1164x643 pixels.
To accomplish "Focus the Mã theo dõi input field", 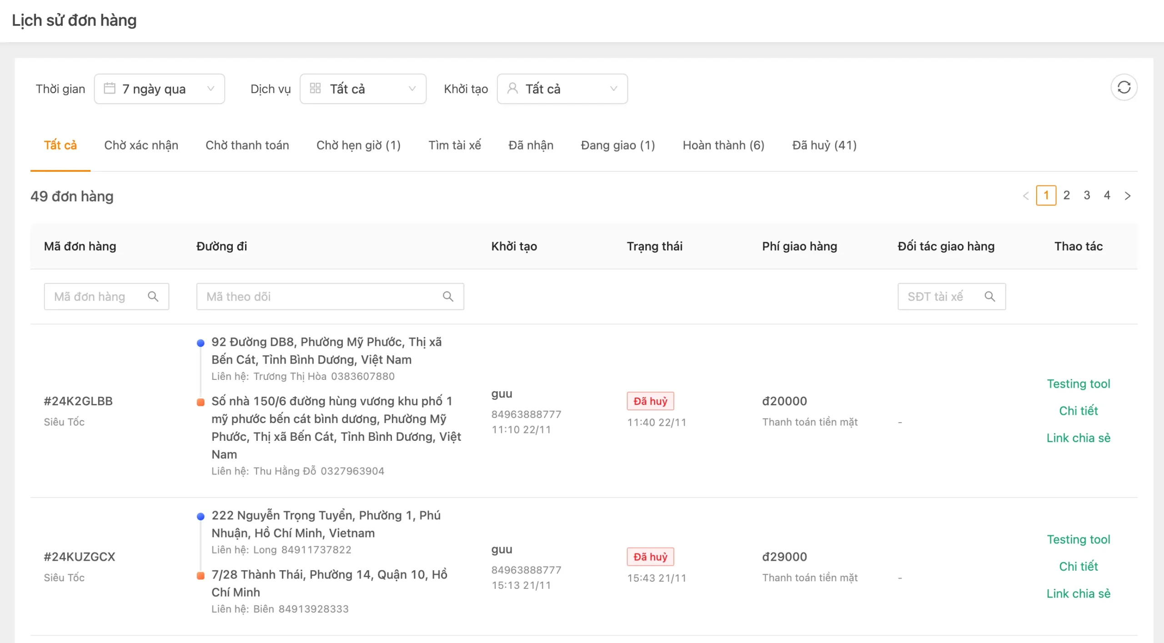I will point(330,296).
